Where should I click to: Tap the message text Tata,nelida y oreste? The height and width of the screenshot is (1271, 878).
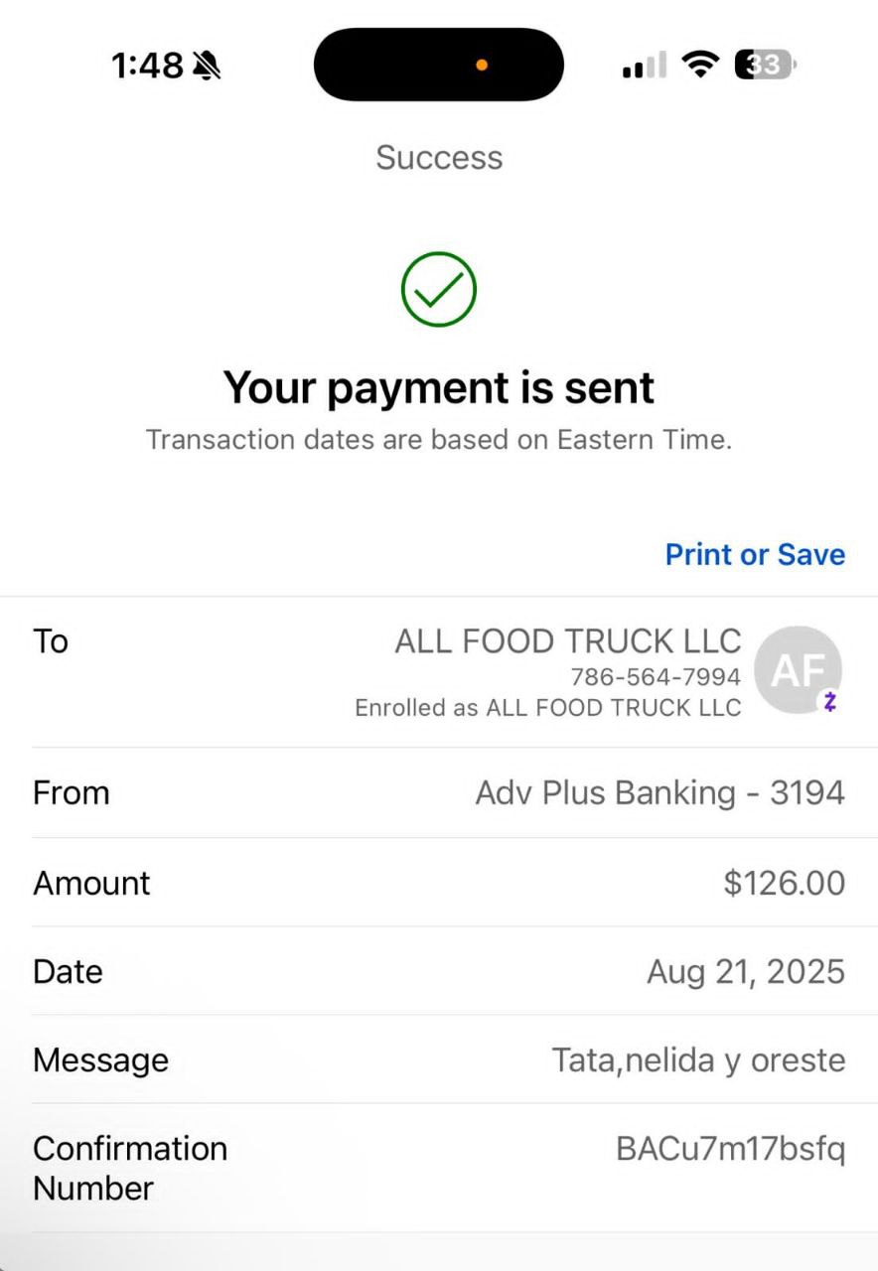tap(698, 1059)
